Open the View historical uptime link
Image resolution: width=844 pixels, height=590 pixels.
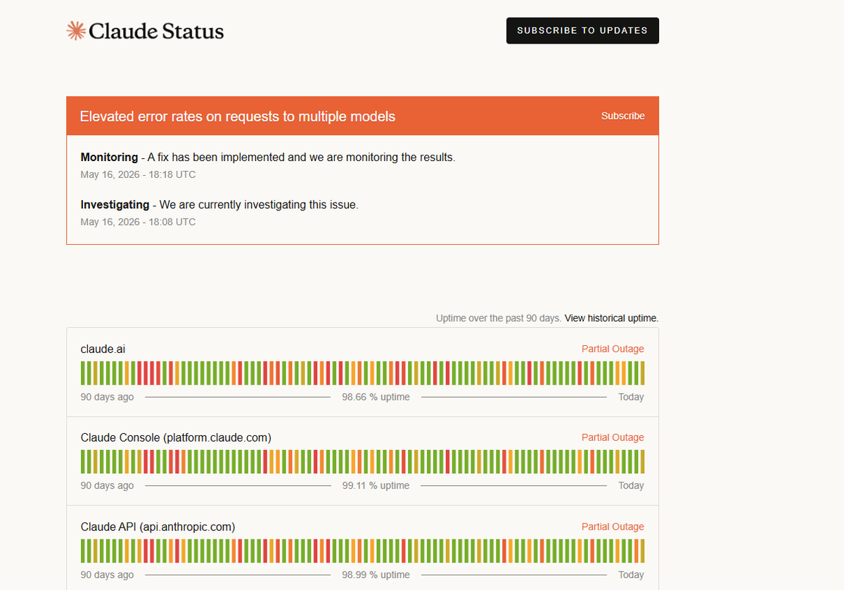pyautogui.click(x=611, y=319)
